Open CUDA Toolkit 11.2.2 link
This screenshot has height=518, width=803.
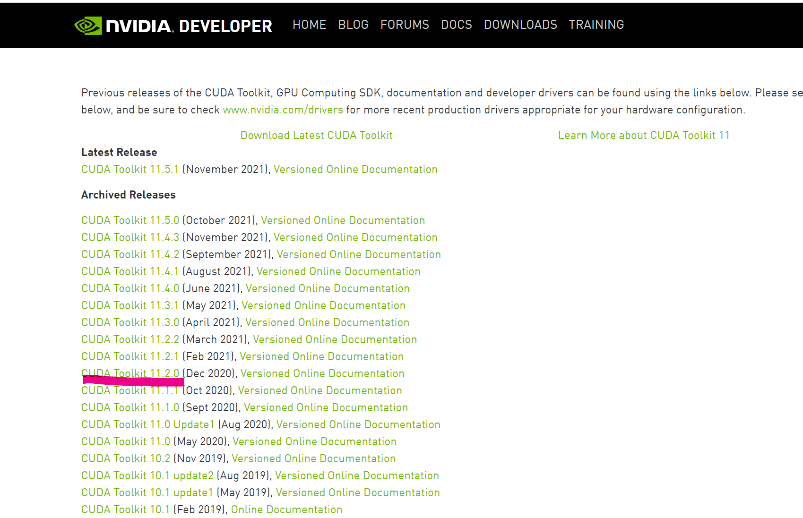click(130, 339)
